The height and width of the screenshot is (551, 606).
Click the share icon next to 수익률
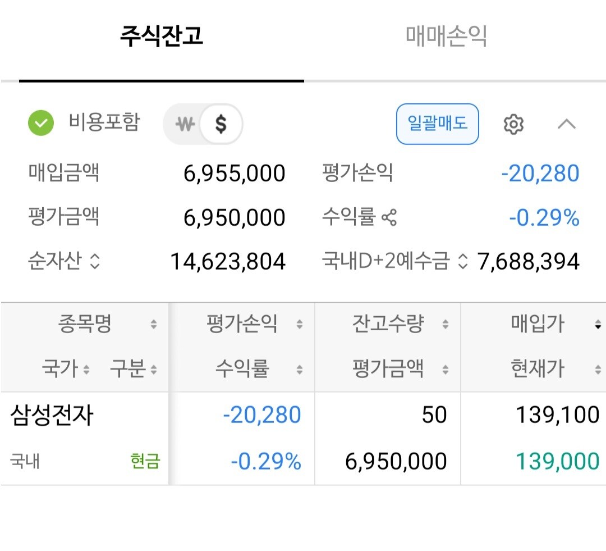pos(389,217)
